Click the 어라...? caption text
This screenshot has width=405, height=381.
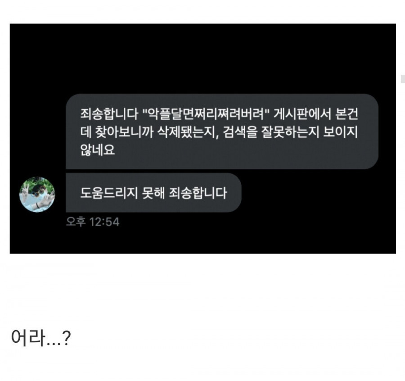click(x=41, y=338)
